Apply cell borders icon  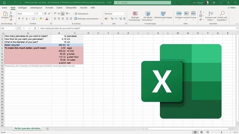click(x=34, y=19)
